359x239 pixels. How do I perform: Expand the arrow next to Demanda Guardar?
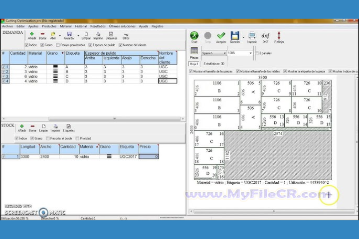(78, 36)
